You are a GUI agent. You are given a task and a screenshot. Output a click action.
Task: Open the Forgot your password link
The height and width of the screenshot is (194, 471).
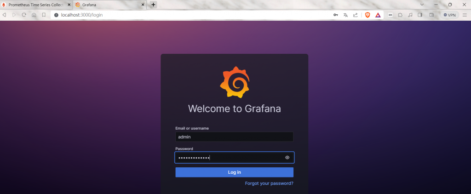tap(269, 183)
